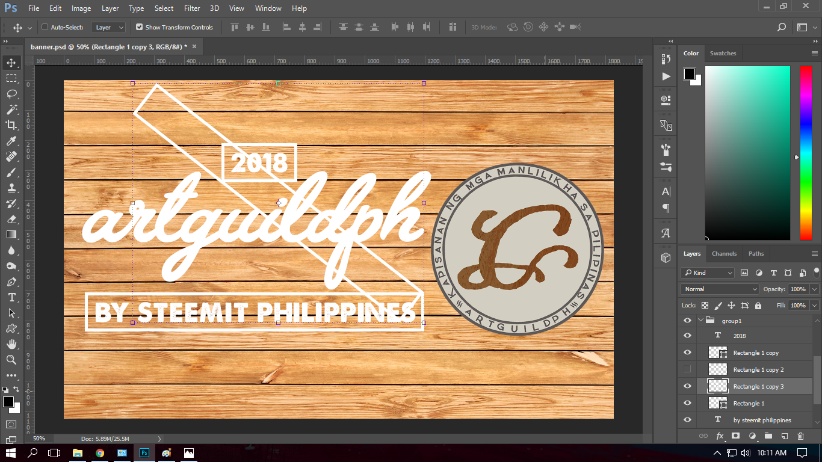The width and height of the screenshot is (822, 462).
Task: Select the Brush tool
Action: [x=11, y=172]
